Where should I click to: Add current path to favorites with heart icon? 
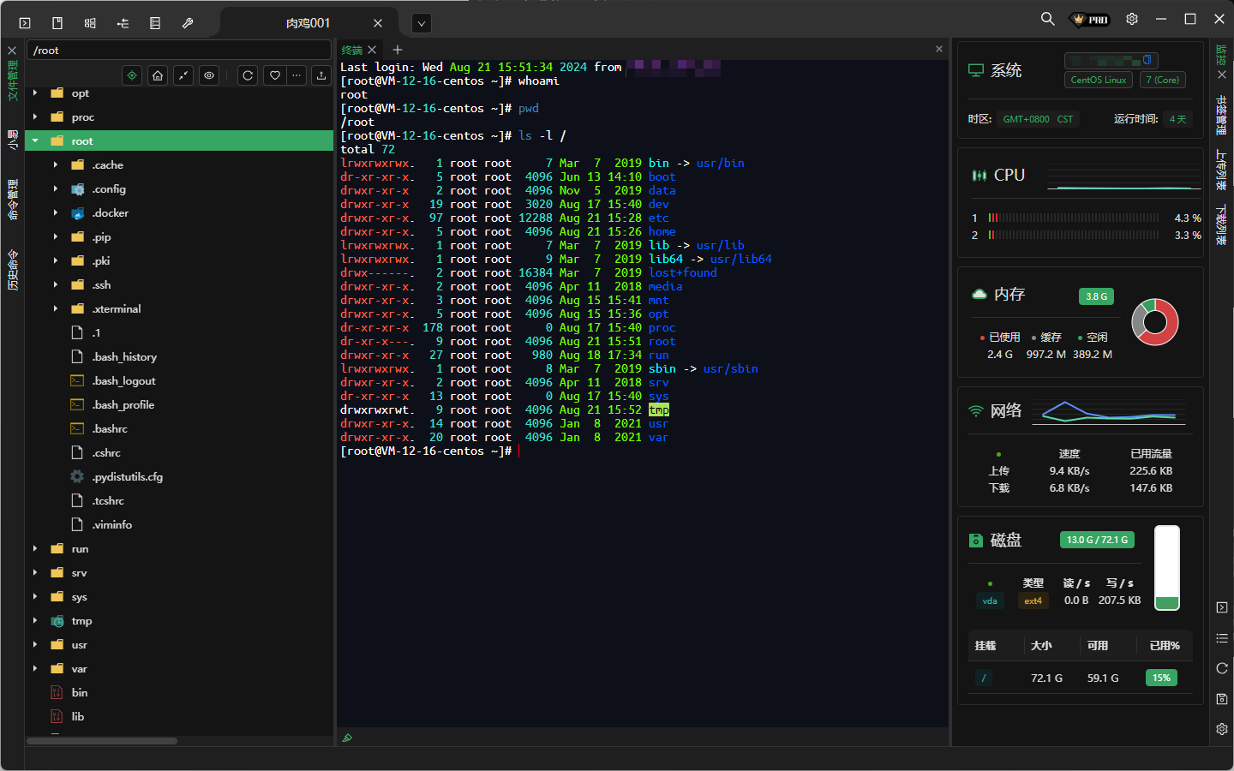275,75
